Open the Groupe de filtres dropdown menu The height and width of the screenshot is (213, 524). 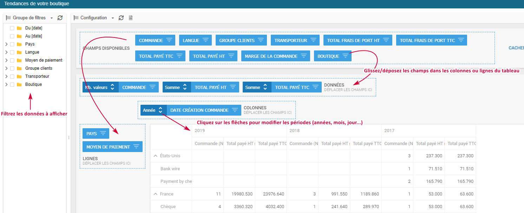52,18
